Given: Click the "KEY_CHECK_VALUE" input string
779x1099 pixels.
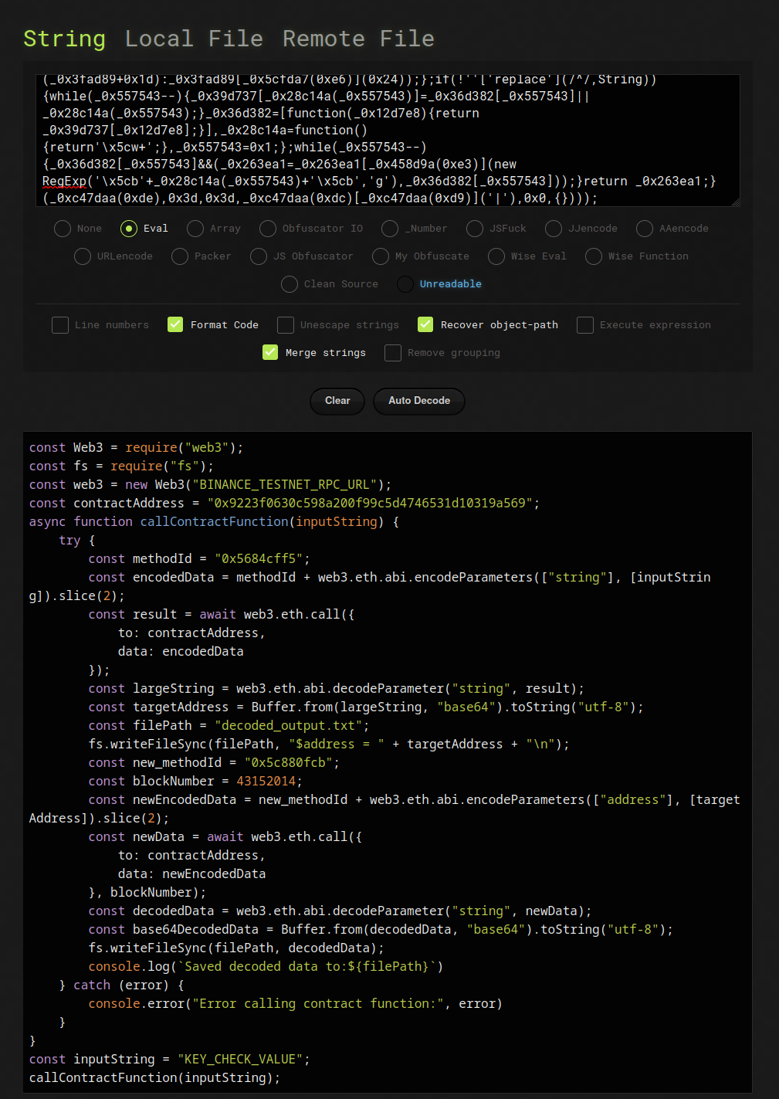Looking at the screenshot, I should point(240,1060).
